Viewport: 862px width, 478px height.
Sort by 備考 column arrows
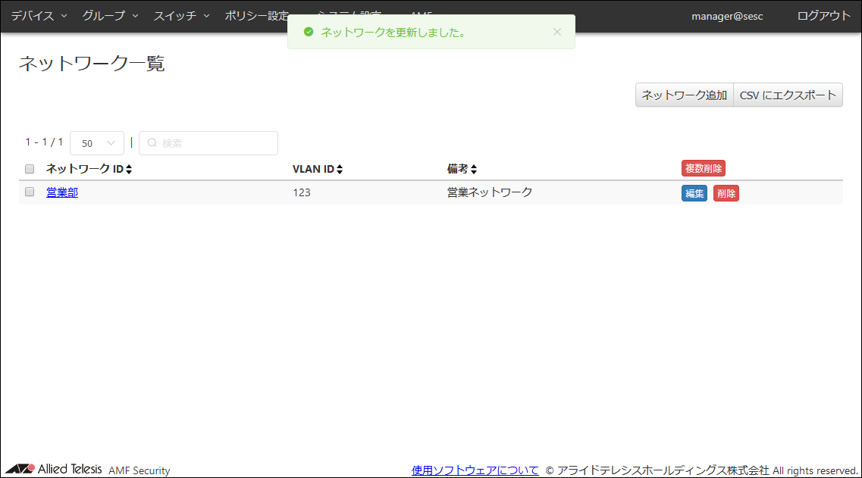473,170
